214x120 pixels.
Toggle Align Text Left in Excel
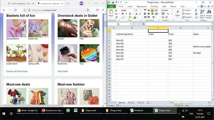(145, 14)
